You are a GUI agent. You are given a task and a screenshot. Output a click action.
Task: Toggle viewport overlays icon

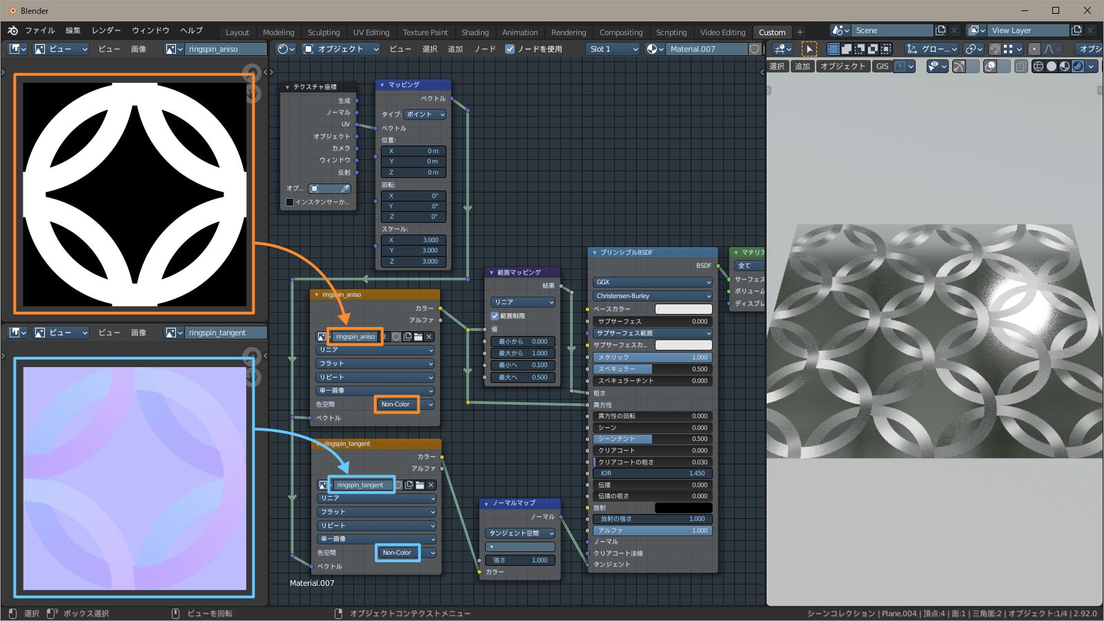991,66
